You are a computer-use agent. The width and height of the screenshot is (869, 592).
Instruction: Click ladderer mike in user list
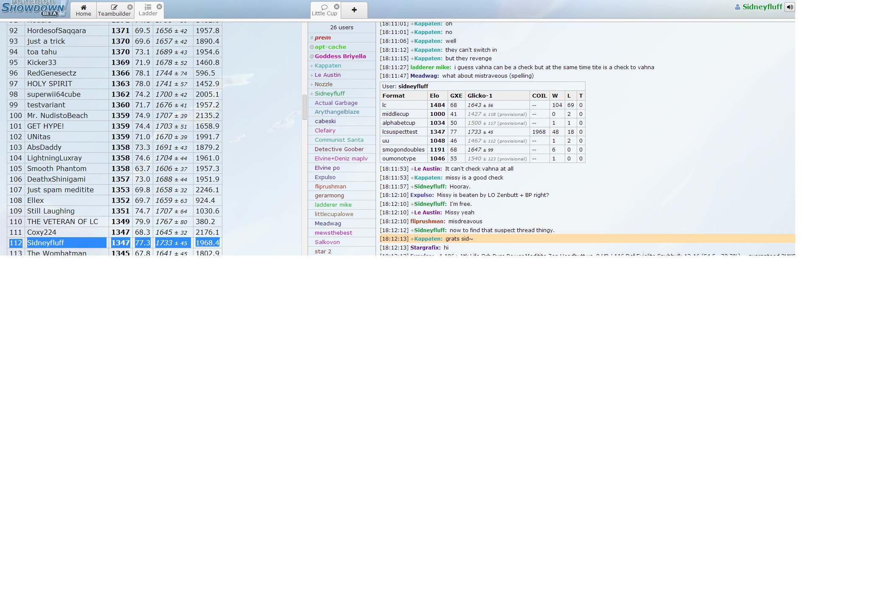coord(333,205)
